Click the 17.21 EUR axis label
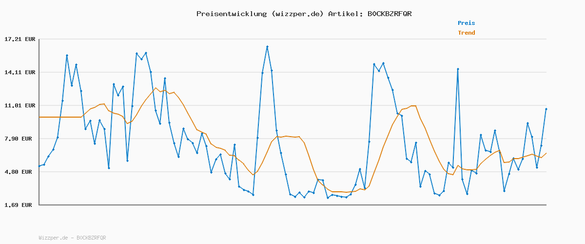585x244 pixels. click(19, 39)
